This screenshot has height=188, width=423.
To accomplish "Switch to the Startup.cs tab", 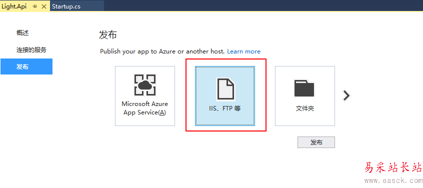I will (x=66, y=6).
